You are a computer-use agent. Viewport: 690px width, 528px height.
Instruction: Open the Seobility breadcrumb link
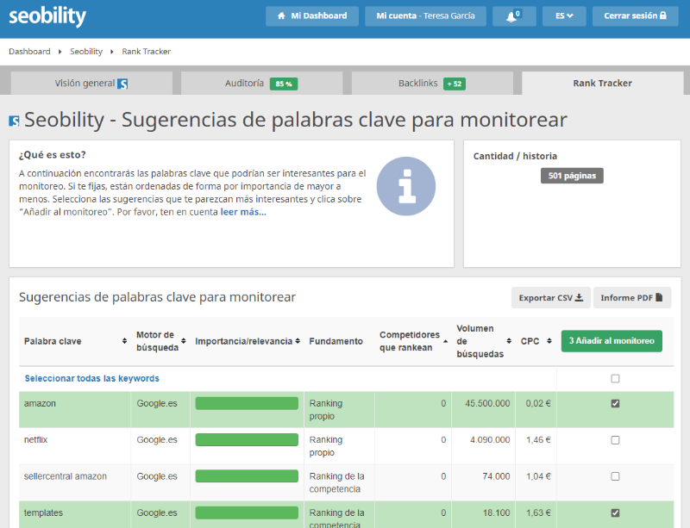[x=86, y=52]
